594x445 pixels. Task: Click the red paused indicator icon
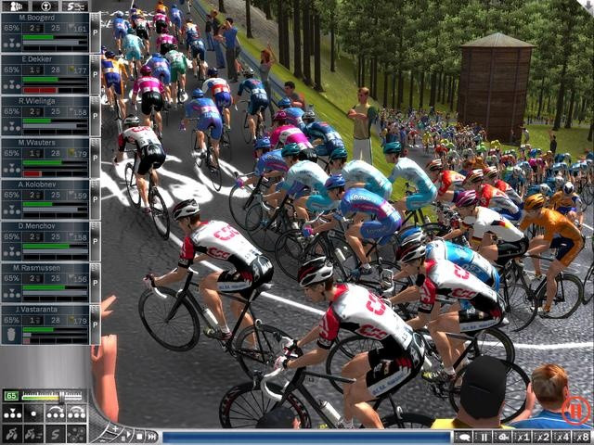pyautogui.click(x=575, y=410)
